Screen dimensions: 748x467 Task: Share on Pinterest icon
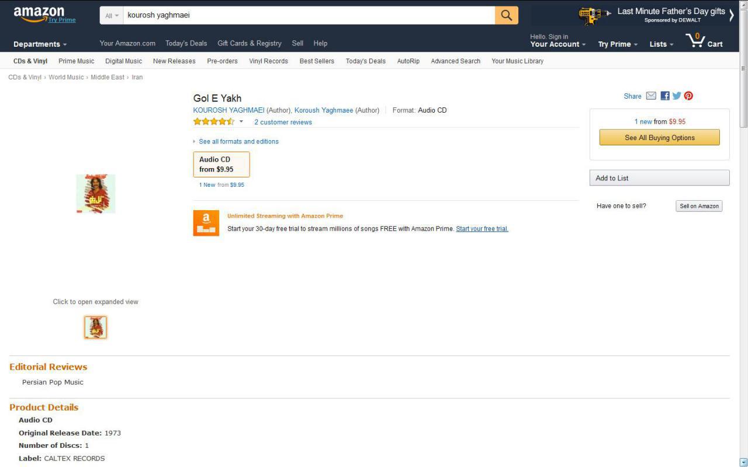tap(688, 96)
